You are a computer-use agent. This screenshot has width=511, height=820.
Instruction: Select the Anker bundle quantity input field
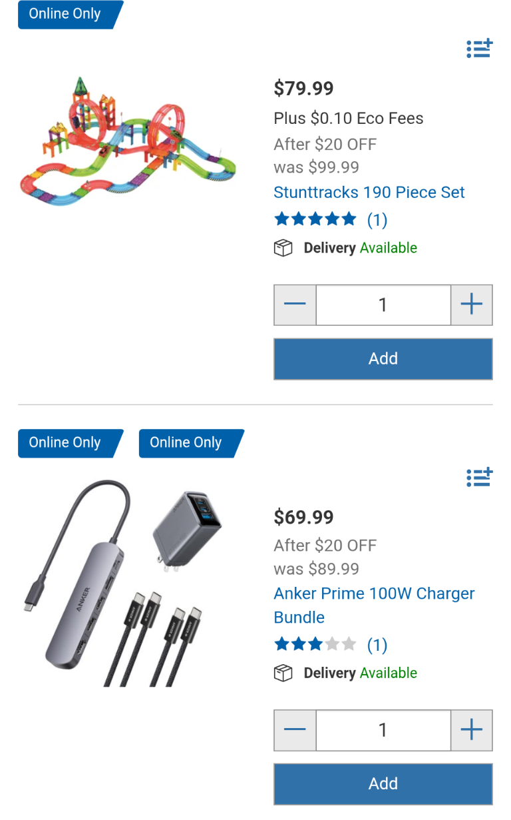[x=383, y=730]
